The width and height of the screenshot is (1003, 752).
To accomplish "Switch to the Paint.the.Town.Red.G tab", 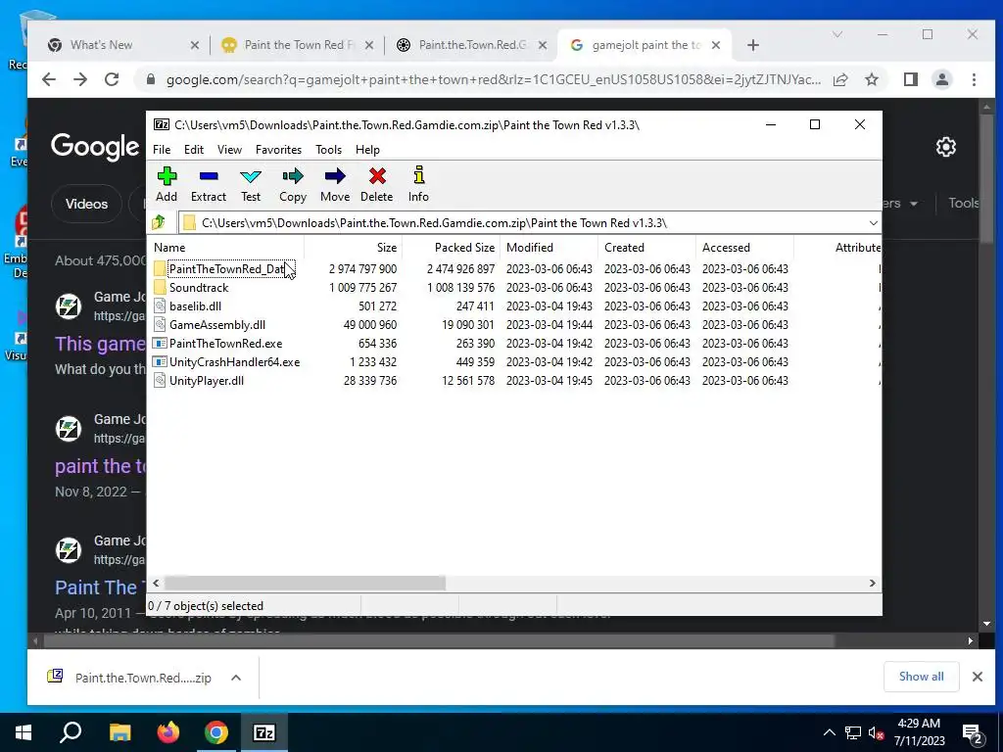I will coord(470,45).
